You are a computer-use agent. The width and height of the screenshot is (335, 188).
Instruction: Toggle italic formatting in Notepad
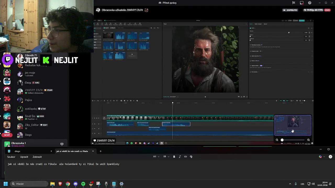click(x=180, y=157)
